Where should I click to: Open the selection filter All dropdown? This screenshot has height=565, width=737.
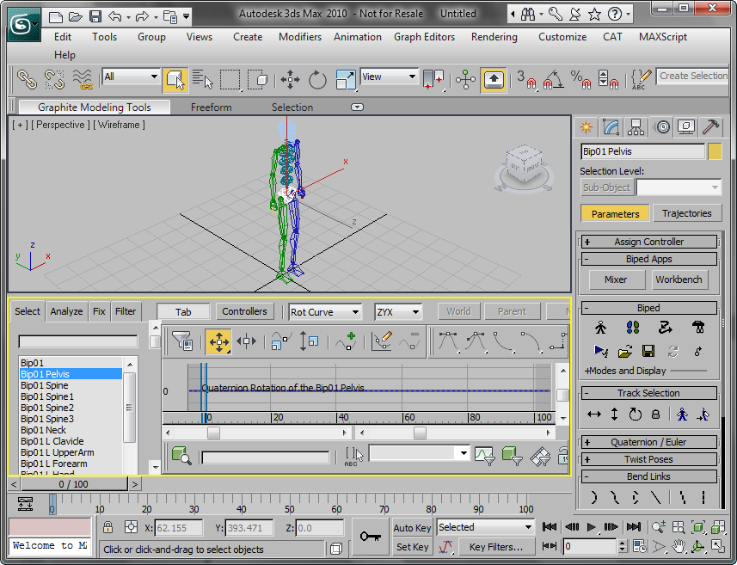(131, 77)
